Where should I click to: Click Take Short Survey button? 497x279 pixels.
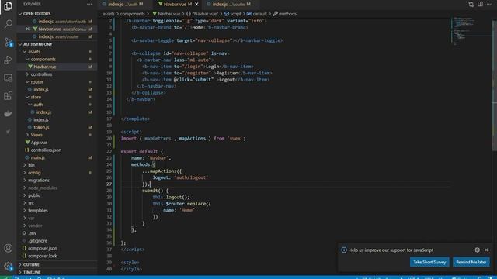coord(429,262)
